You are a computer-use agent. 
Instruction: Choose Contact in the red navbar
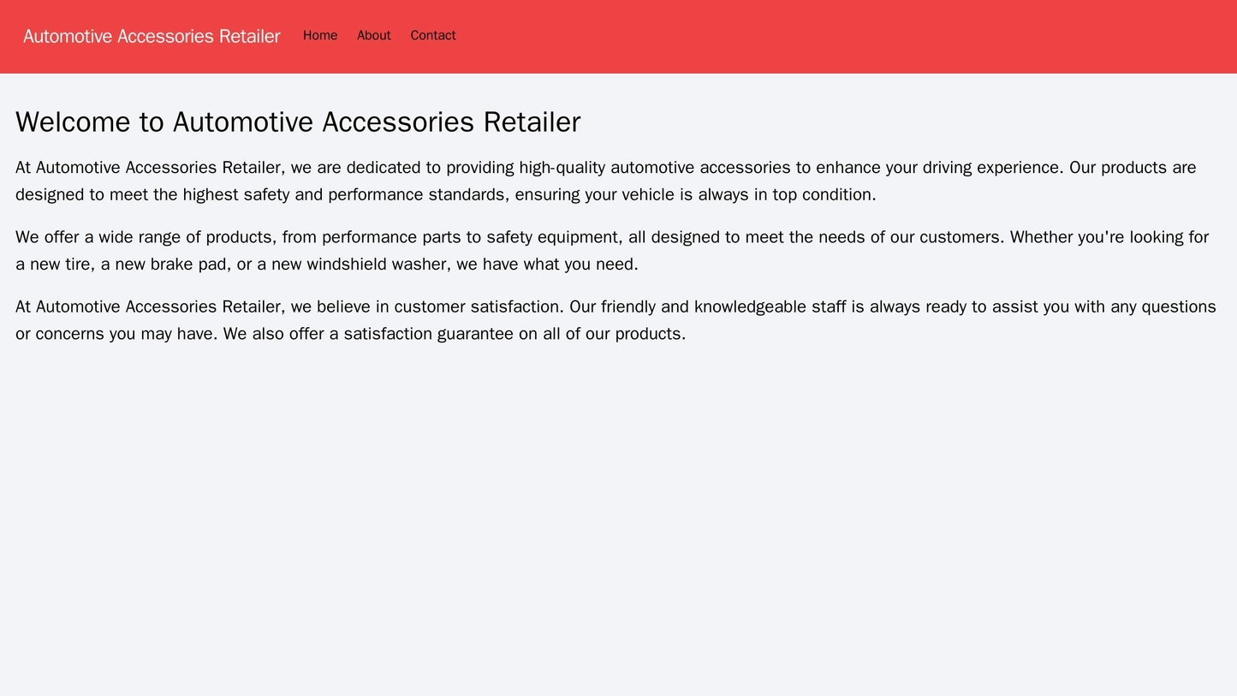[x=432, y=35]
